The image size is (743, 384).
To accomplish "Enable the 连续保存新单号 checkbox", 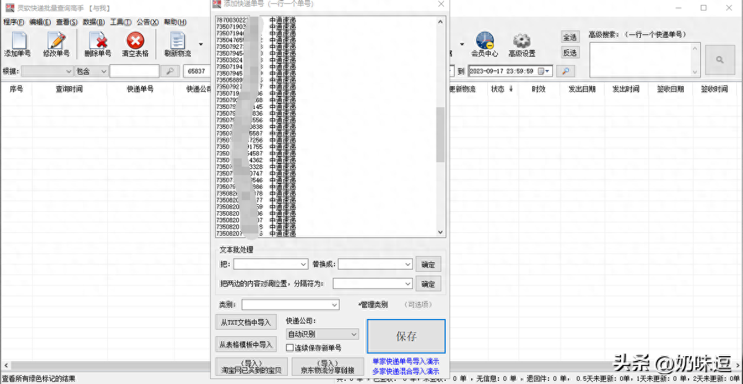I will click(290, 348).
